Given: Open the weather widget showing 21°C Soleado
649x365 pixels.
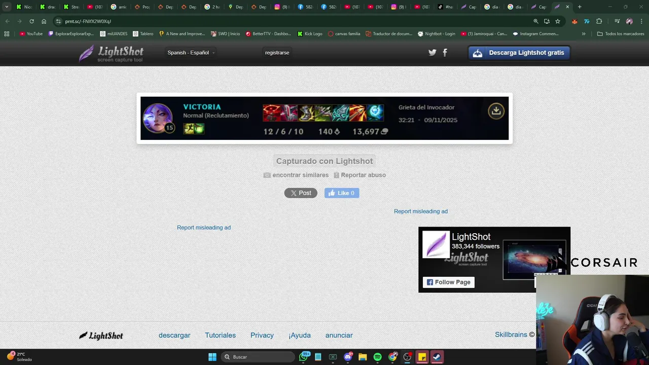Looking at the screenshot, I should tap(19, 356).
